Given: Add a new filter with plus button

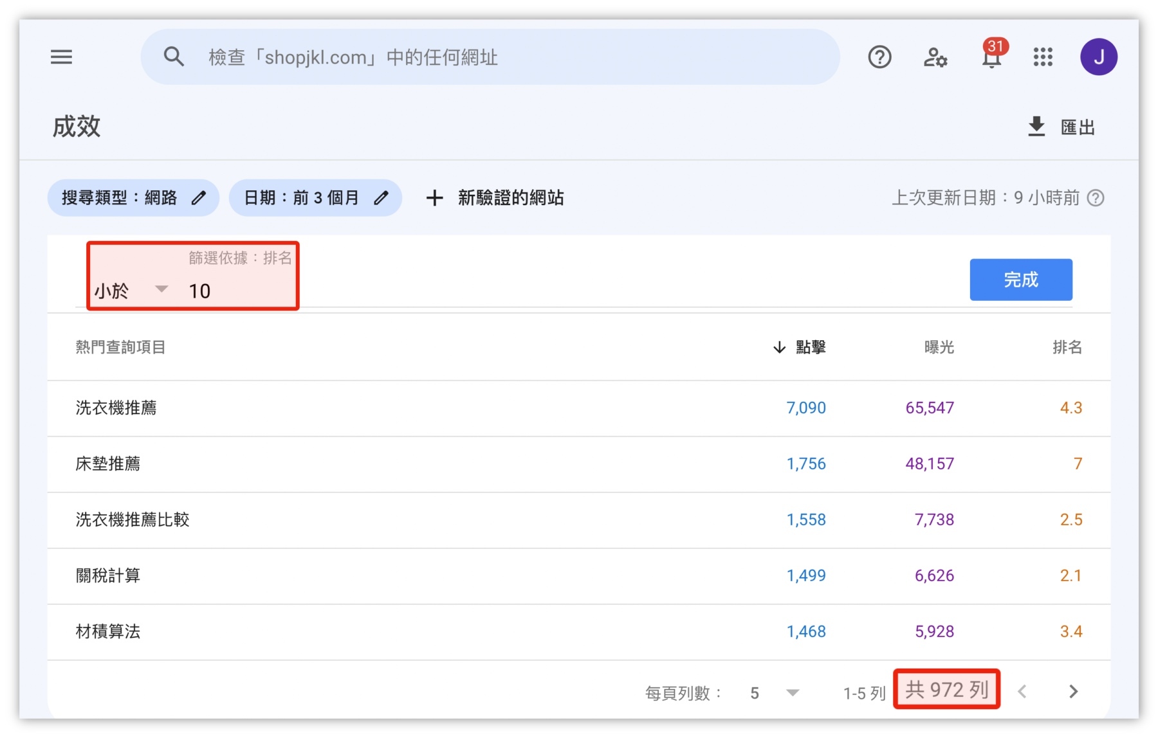Looking at the screenshot, I should (435, 198).
